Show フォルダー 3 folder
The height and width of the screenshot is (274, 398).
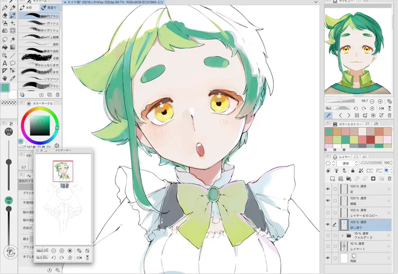click(x=328, y=235)
